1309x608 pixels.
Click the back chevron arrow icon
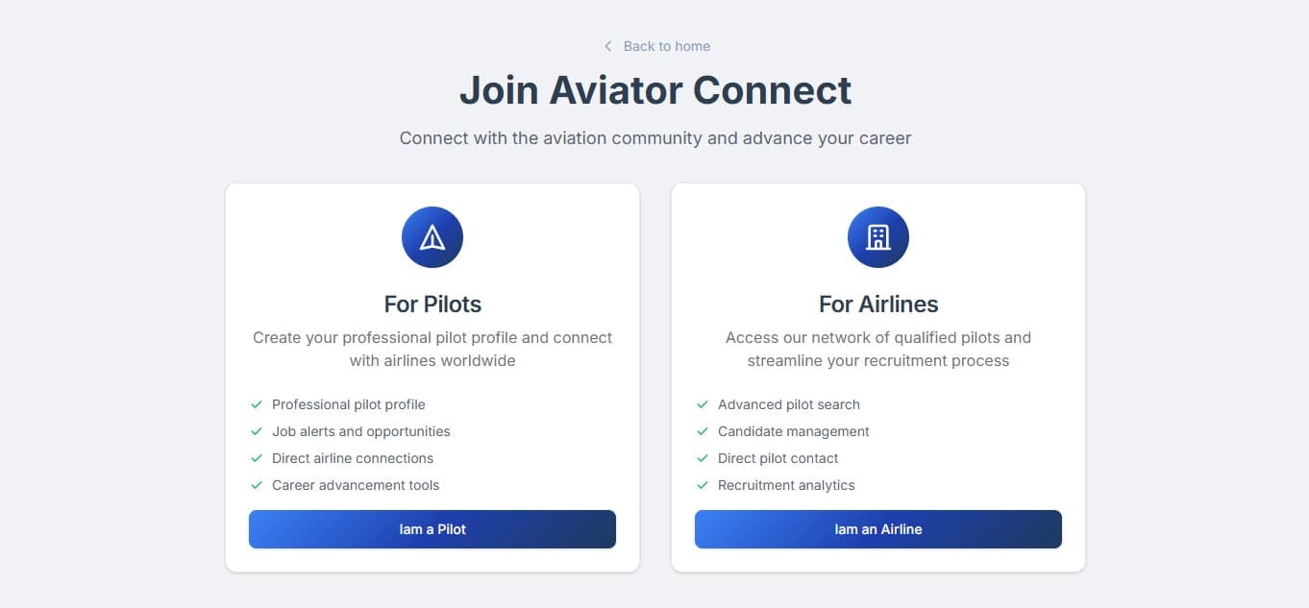pyautogui.click(x=607, y=45)
